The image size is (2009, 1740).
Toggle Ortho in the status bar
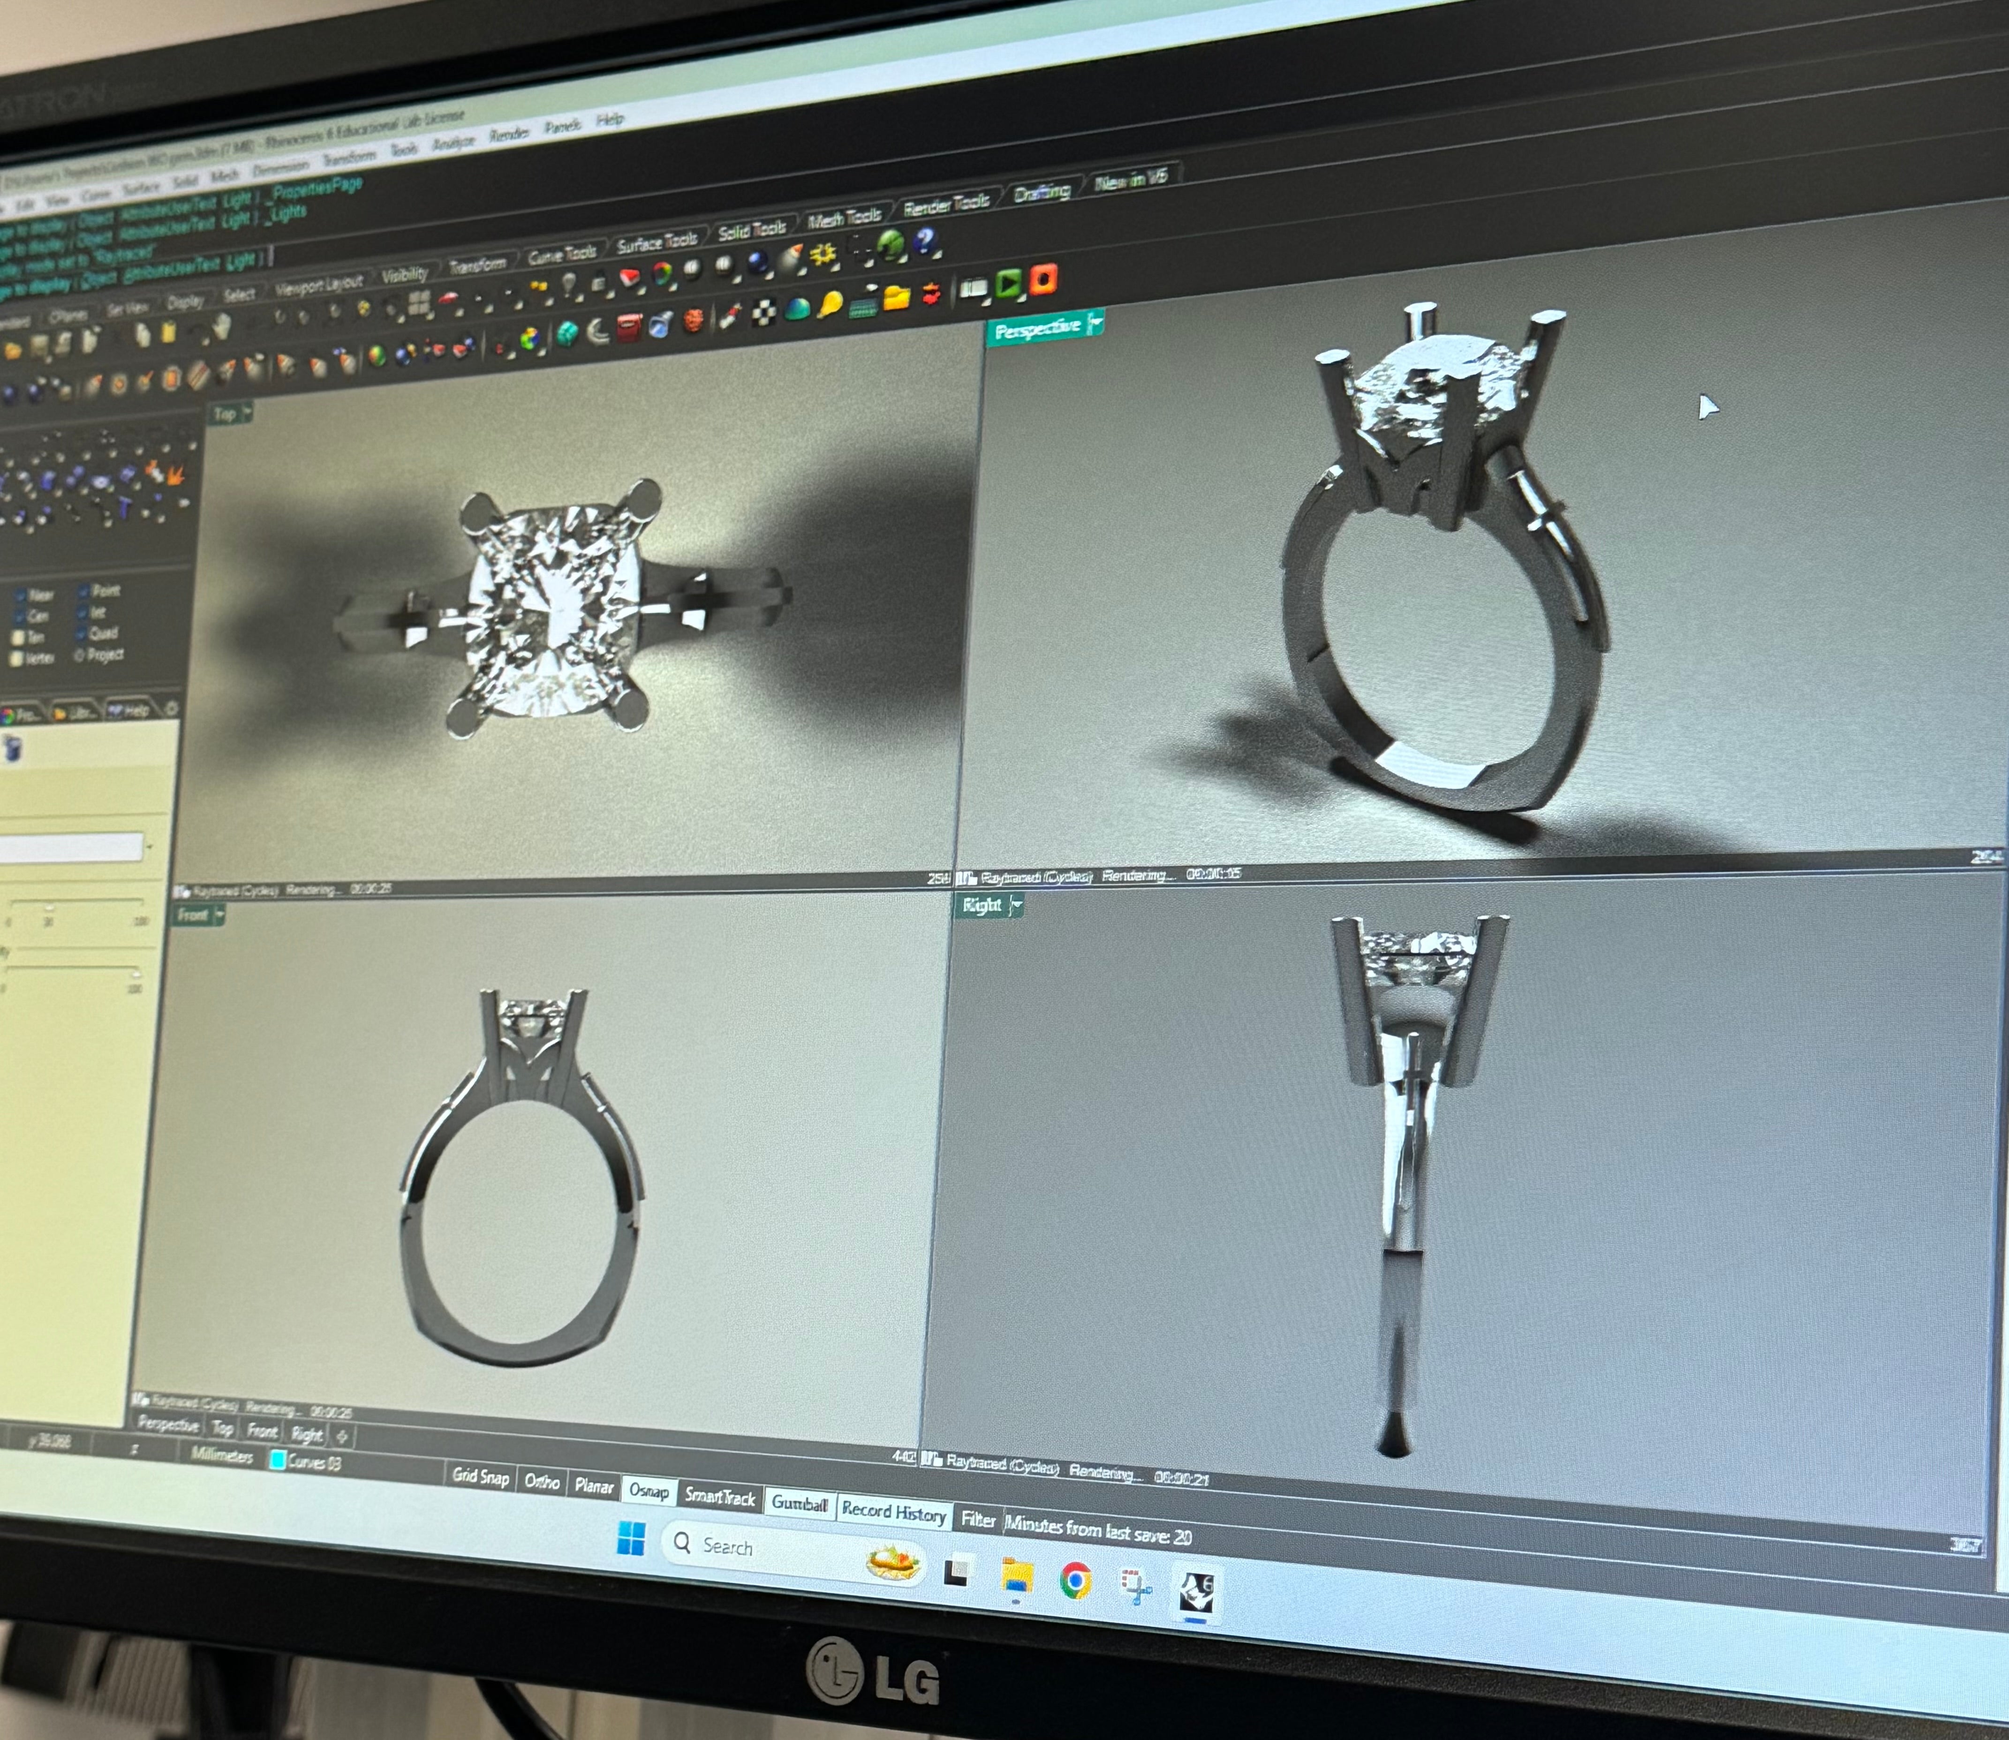tap(542, 1482)
